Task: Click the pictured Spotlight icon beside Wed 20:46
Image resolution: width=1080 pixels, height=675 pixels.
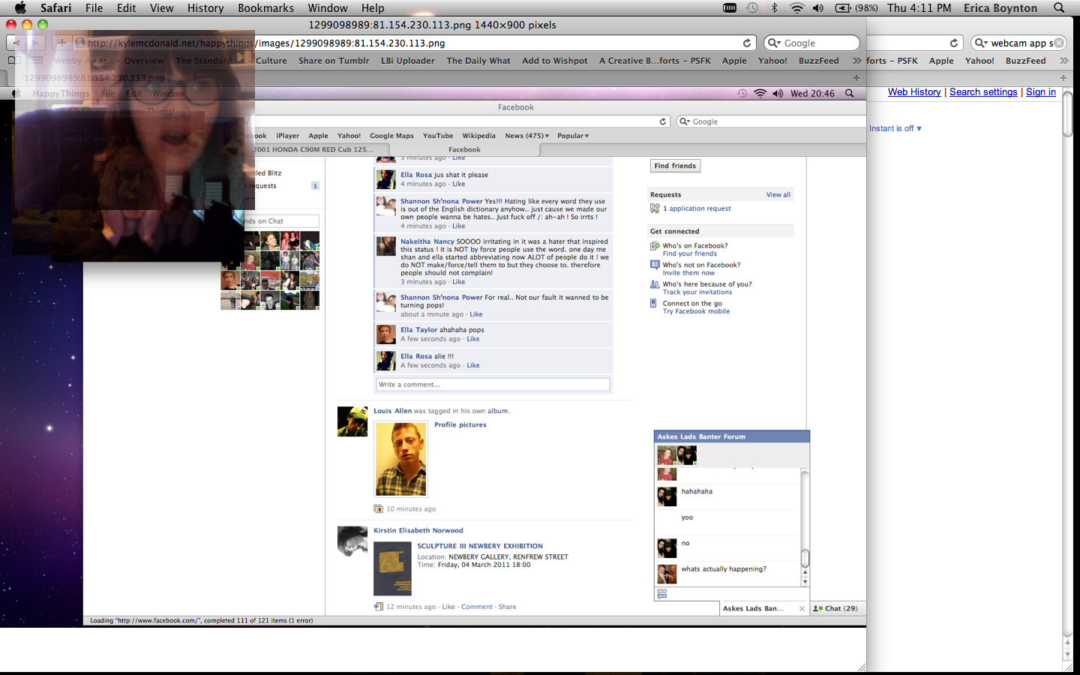Action: tap(849, 93)
